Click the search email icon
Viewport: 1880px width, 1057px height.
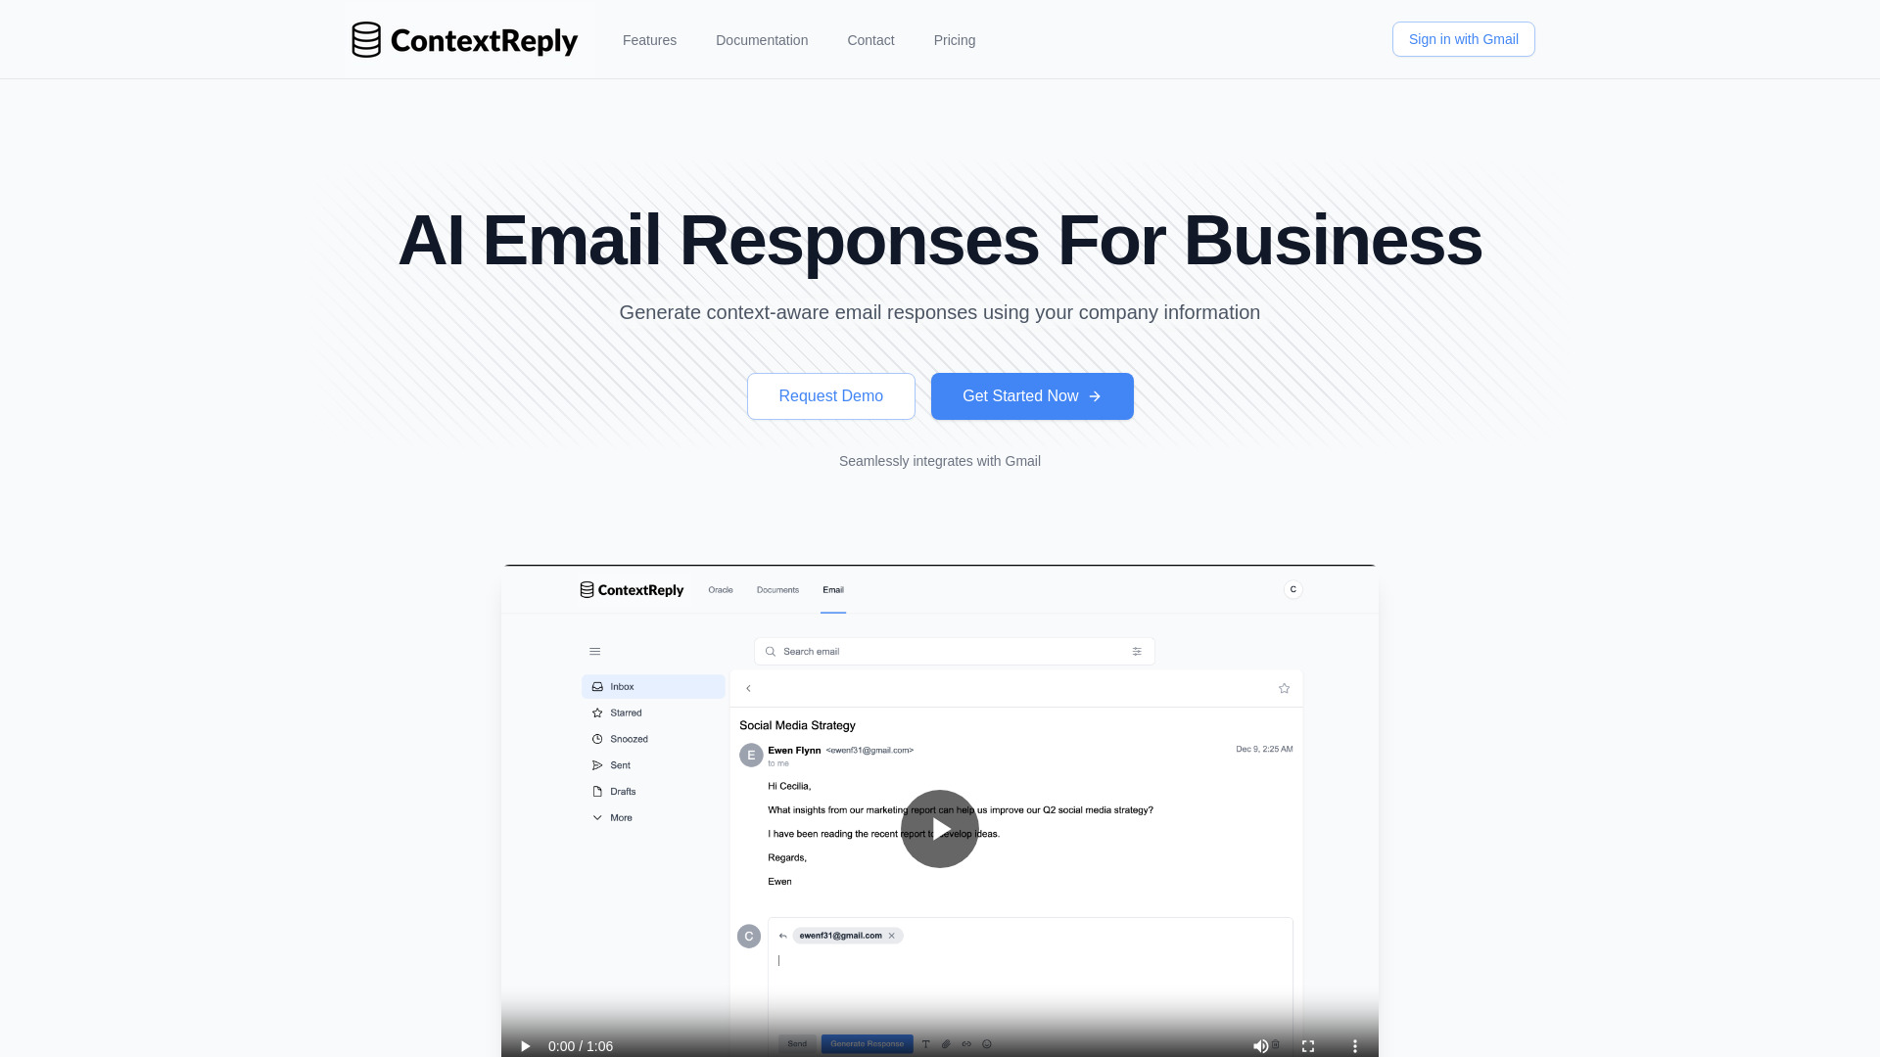coord(771,651)
